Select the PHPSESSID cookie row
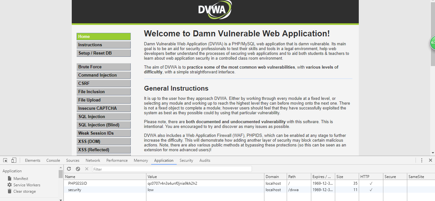435x201 pixels. tap(249, 183)
